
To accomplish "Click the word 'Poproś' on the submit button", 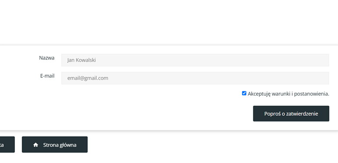I will 273,114.
